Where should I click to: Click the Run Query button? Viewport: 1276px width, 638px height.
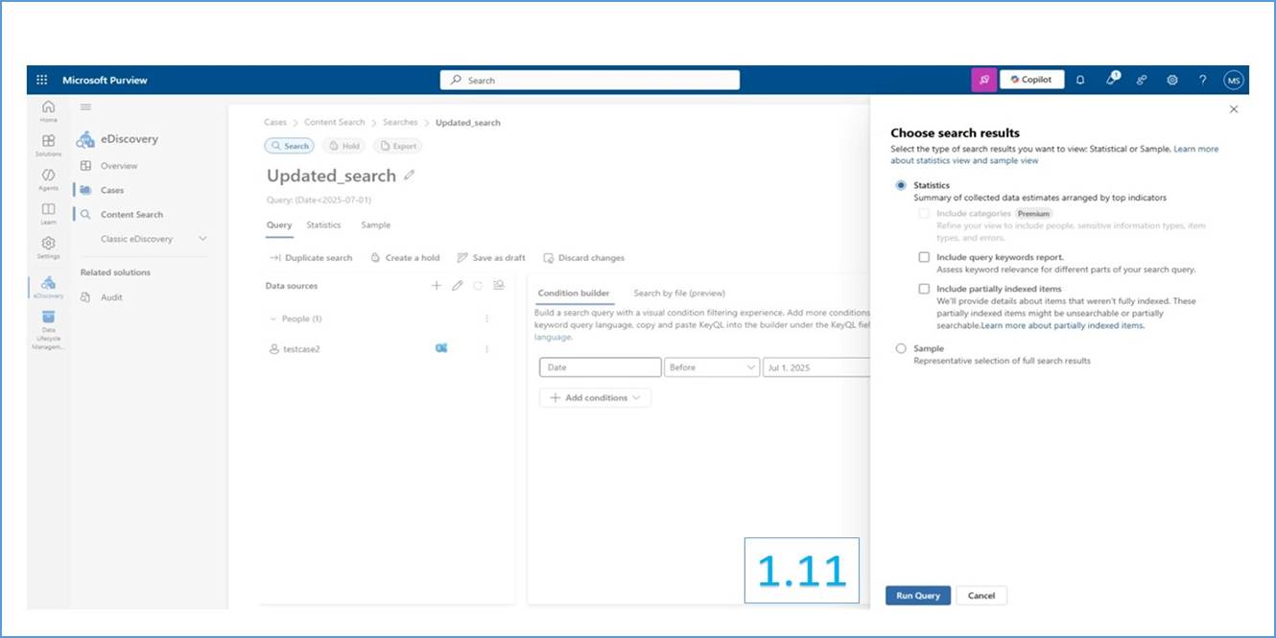pos(918,596)
